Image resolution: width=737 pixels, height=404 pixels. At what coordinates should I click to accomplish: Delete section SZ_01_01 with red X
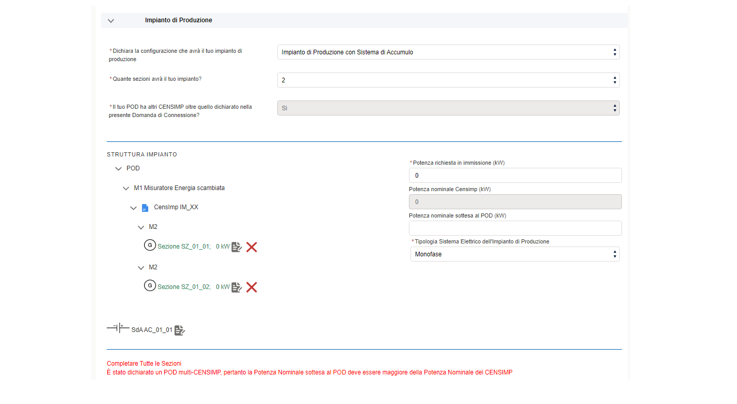(x=252, y=247)
